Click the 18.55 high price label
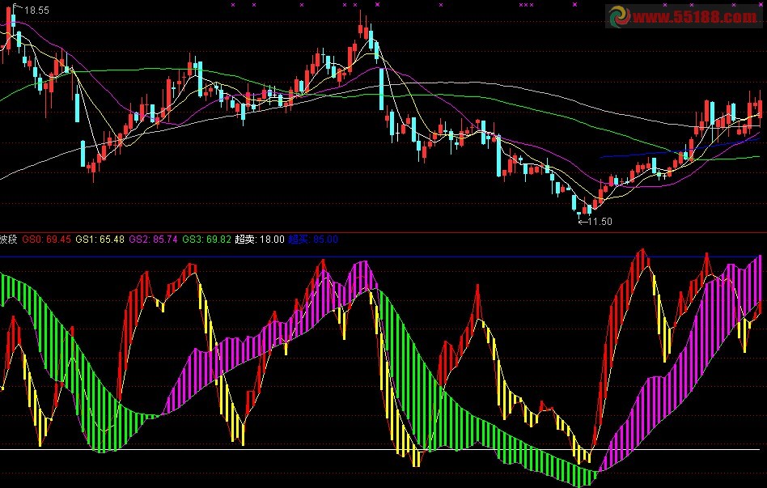The width and height of the screenshot is (767, 488). pyautogui.click(x=36, y=11)
